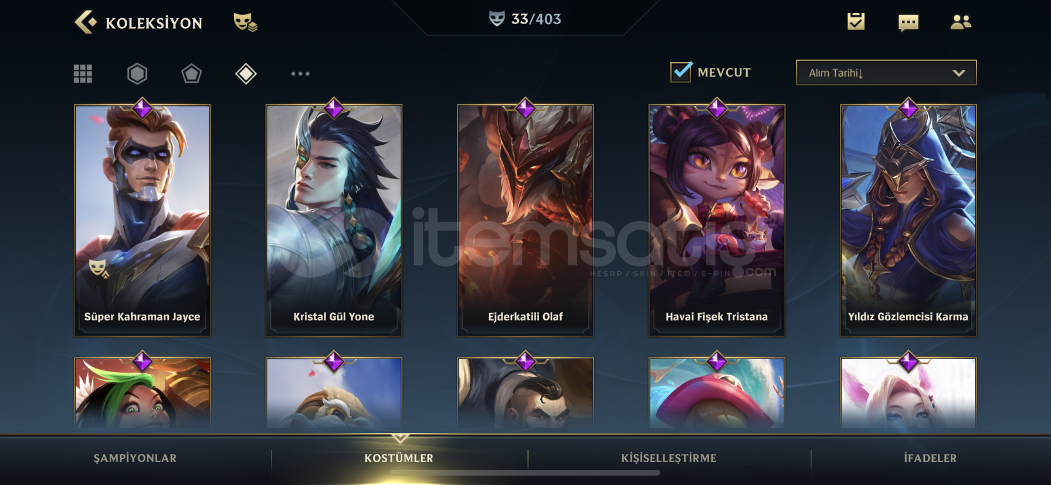Filter skins by pentagon rarity icon
This screenshot has width=1051, height=485.
click(191, 74)
